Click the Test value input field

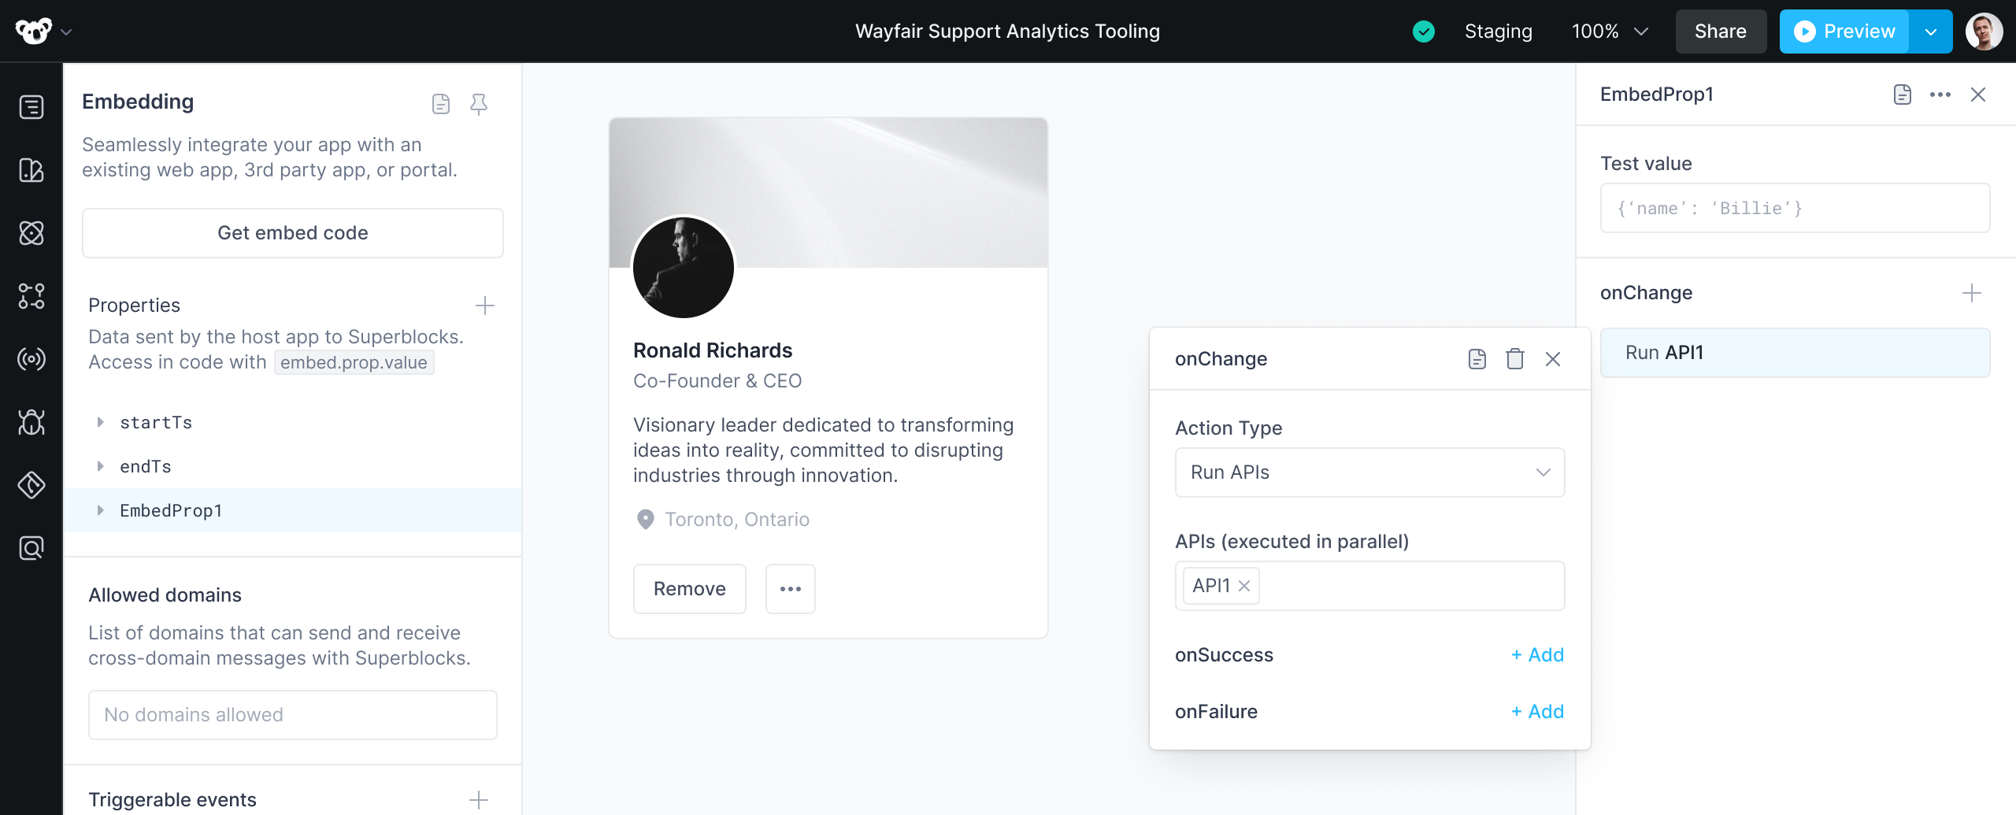pyautogui.click(x=1794, y=208)
